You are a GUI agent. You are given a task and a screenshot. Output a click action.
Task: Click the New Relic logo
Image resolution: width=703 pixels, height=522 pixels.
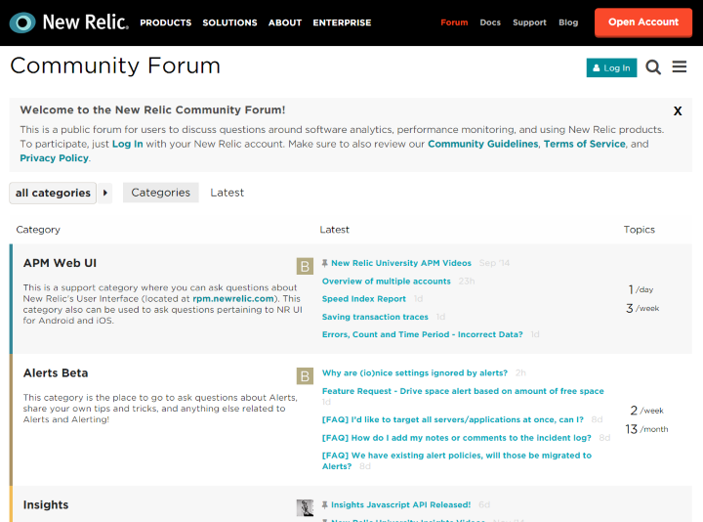pyautogui.click(x=69, y=22)
